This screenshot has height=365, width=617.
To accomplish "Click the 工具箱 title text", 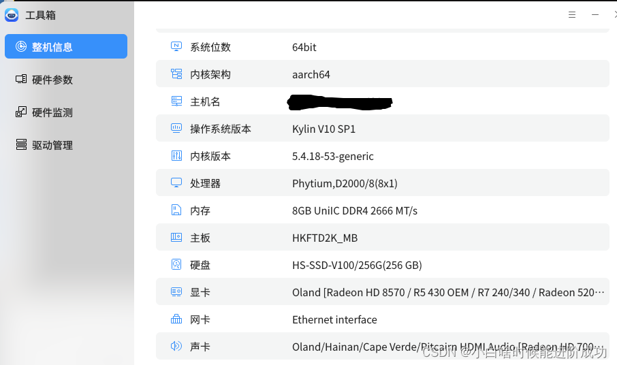I will point(41,16).
